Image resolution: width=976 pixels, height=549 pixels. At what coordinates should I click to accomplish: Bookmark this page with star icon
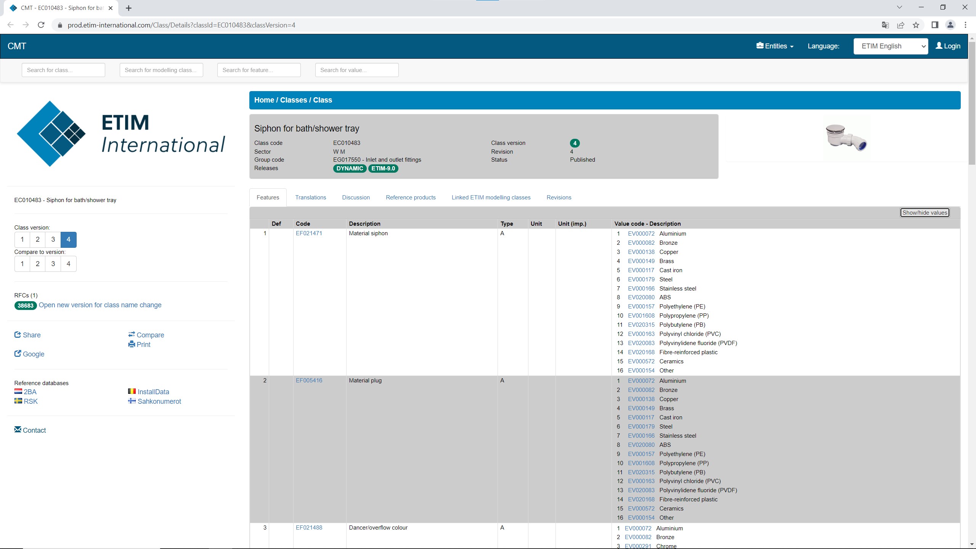click(916, 25)
